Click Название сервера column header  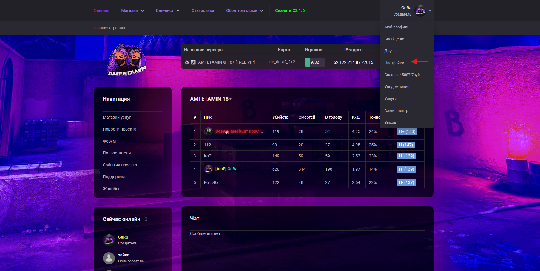(x=203, y=50)
